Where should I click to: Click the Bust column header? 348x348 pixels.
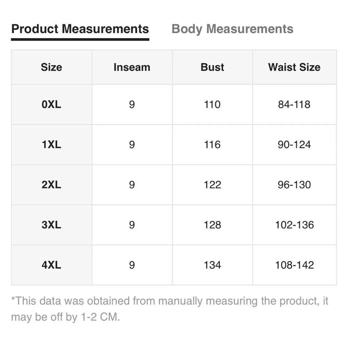pos(212,67)
